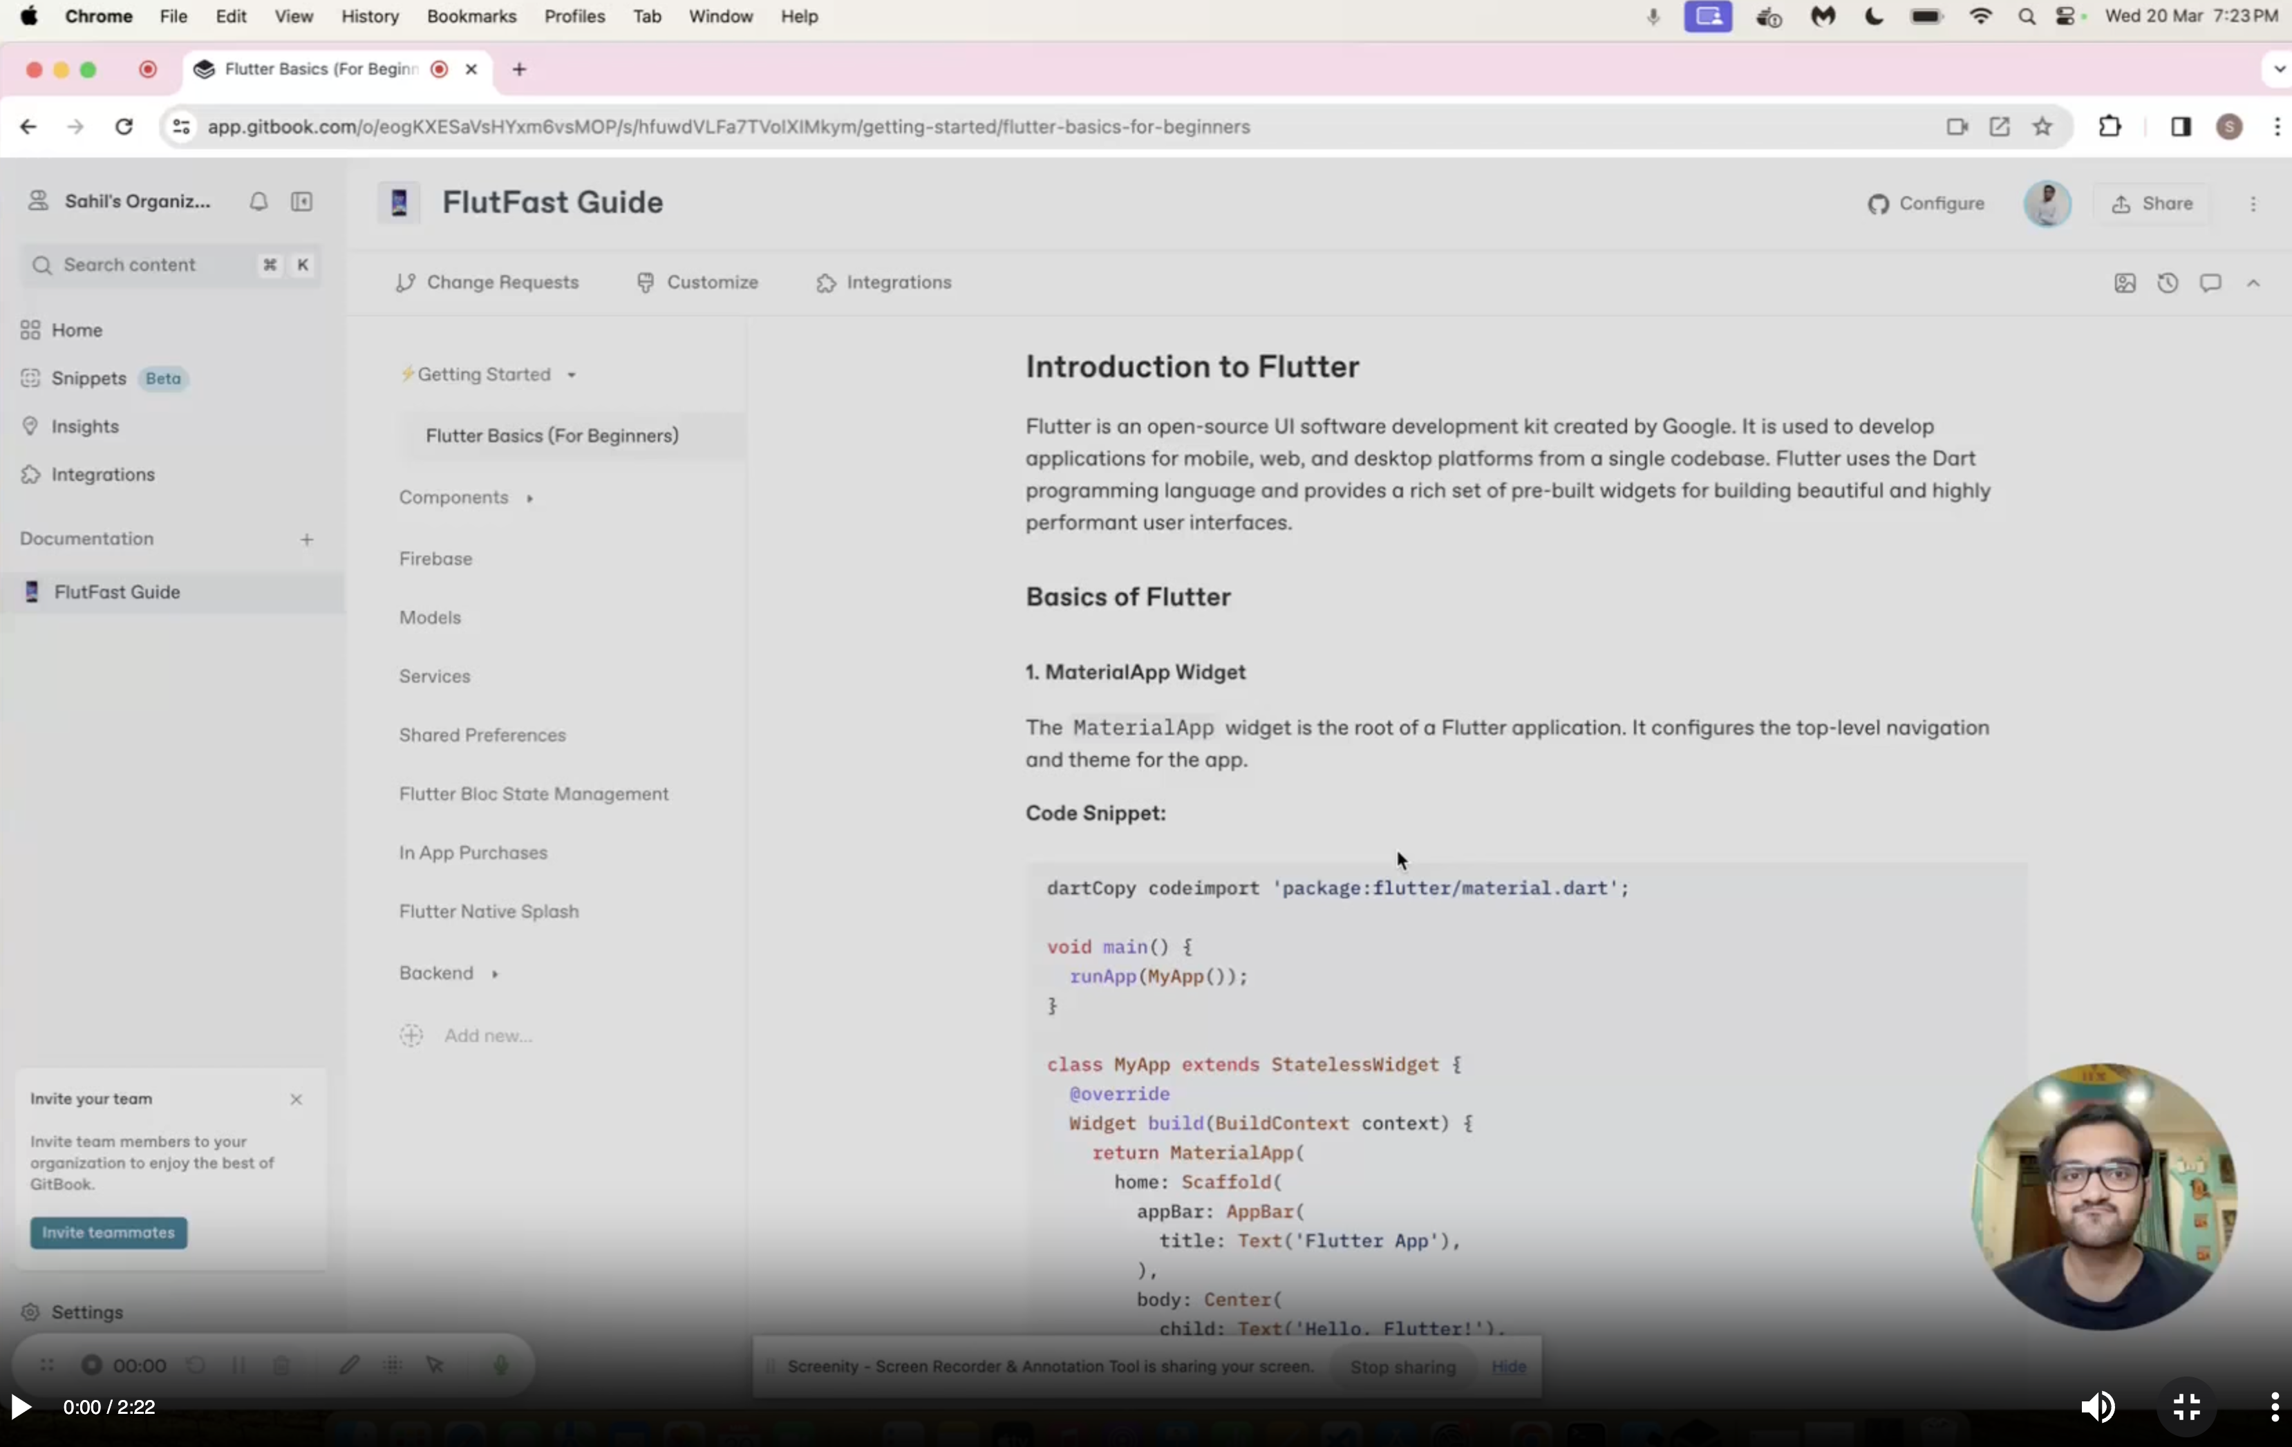
Task: Open the version history clock icon
Action: [2168, 283]
